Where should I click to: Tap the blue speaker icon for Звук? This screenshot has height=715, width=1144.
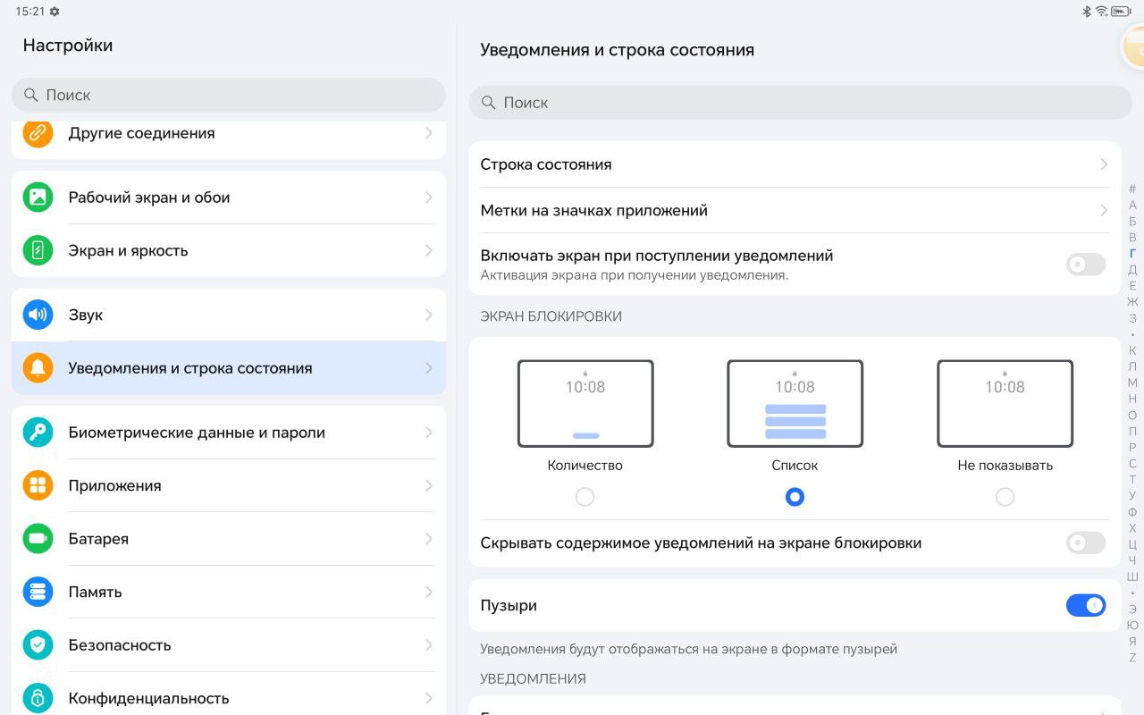[x=38, y=315]
